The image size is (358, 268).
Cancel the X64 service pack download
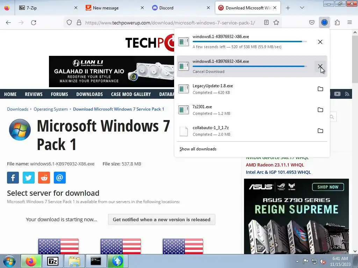click(x=320, y=66)
